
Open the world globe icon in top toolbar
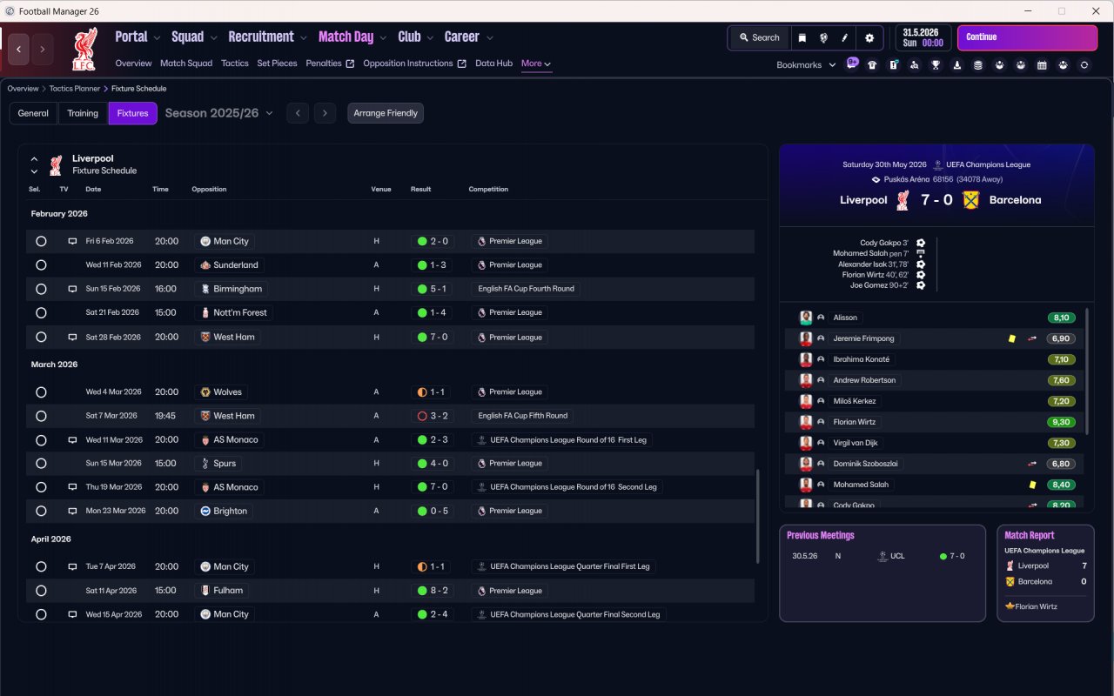click(x=823, y=37)
